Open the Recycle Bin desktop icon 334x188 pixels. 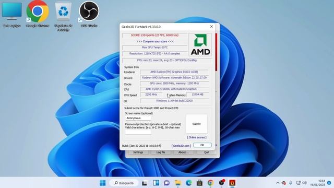[x=63, y=16]
